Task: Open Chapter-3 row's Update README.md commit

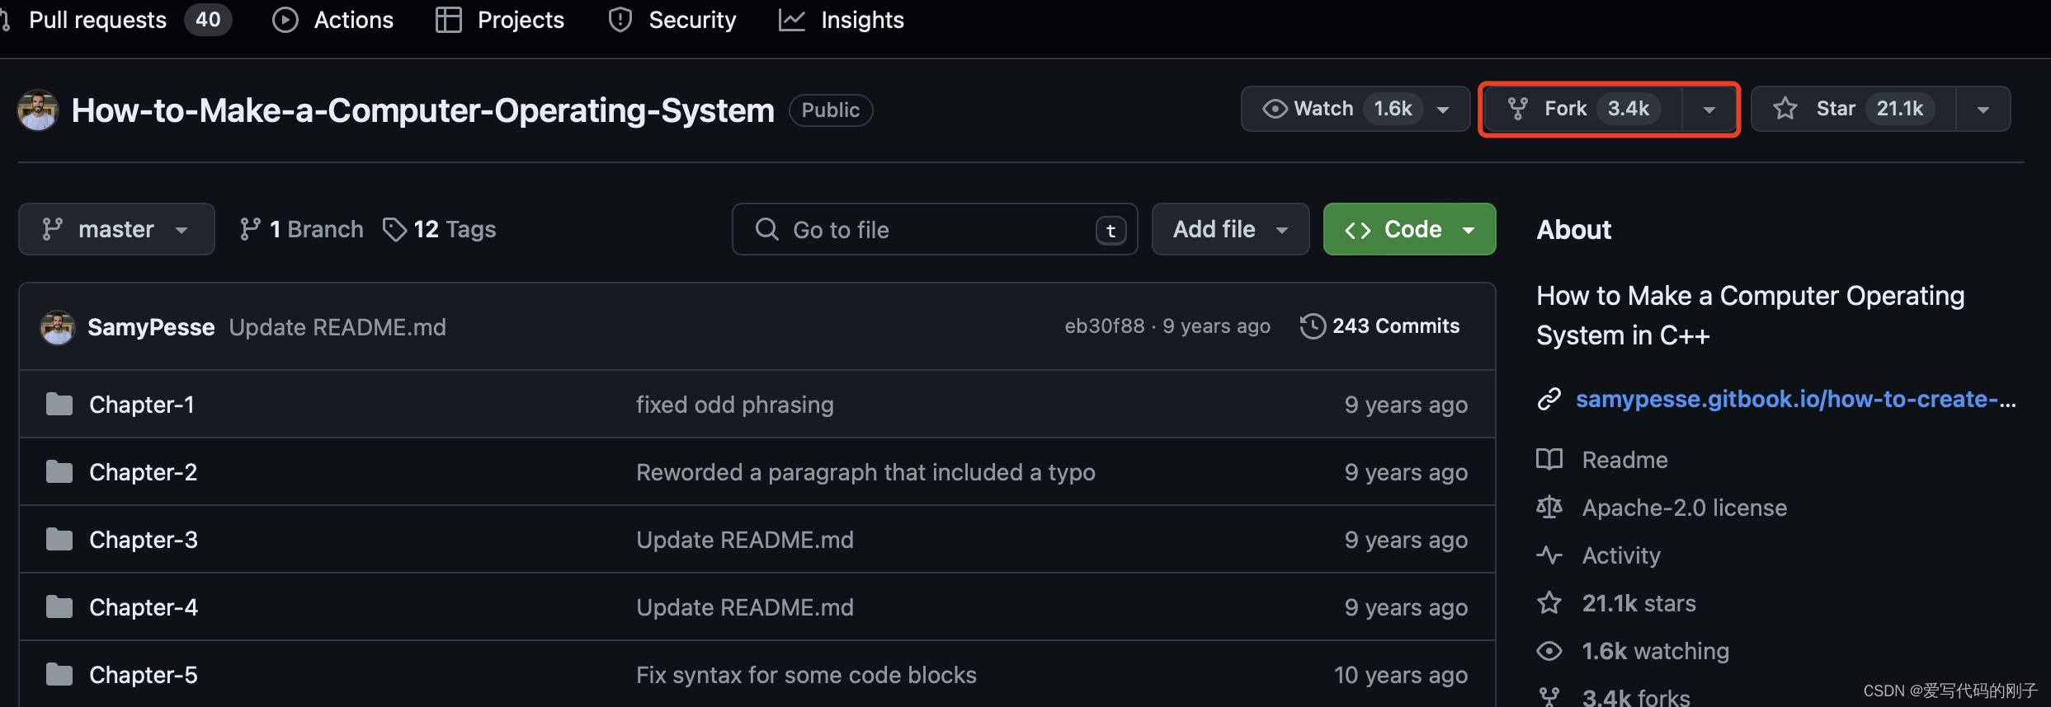Action: point(745,540)
